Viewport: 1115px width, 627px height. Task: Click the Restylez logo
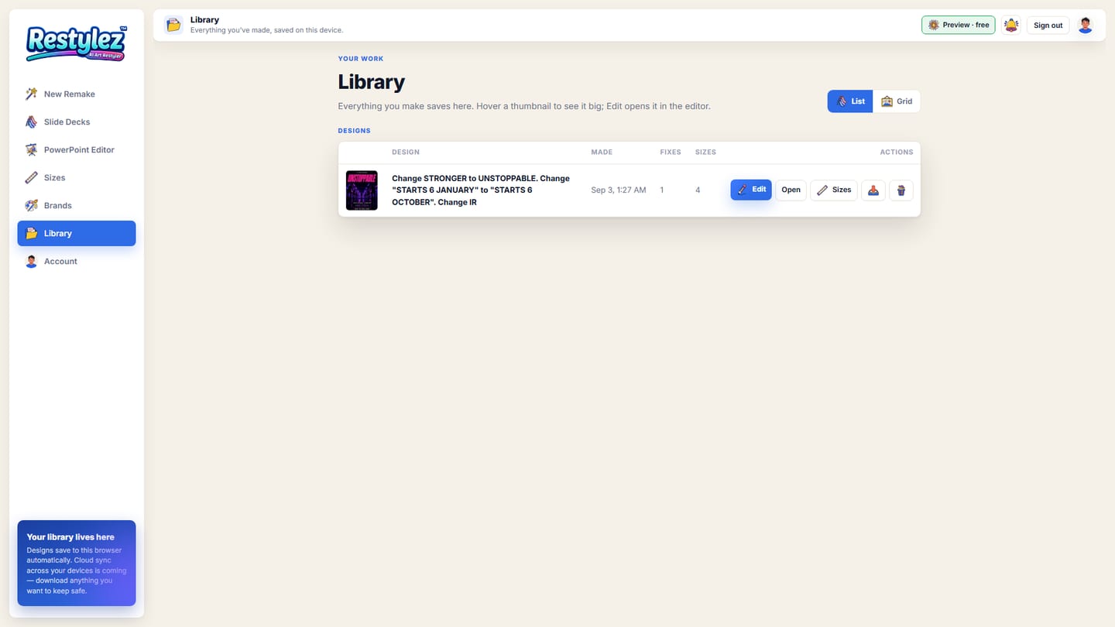pyautogui.click(x=76, y=43)
